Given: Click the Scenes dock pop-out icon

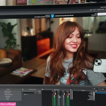Looking at the screenshot, I should coord(96,91).
